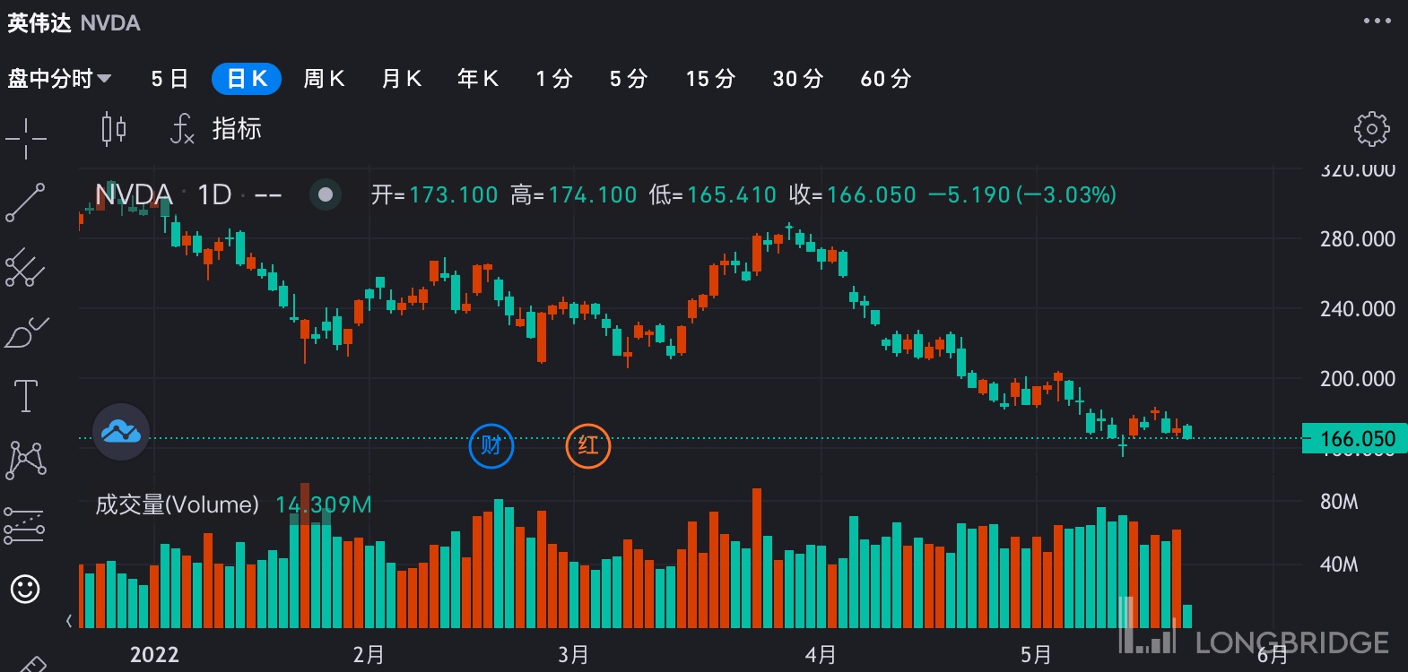The height and width of the screenshot is (672, 1408).
Task: Click the 低=165.410 low price value
Action: click(713, 194)
